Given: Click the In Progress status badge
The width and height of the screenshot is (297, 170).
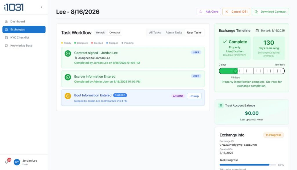Looking at the screenshot, I should coord(274,135).
